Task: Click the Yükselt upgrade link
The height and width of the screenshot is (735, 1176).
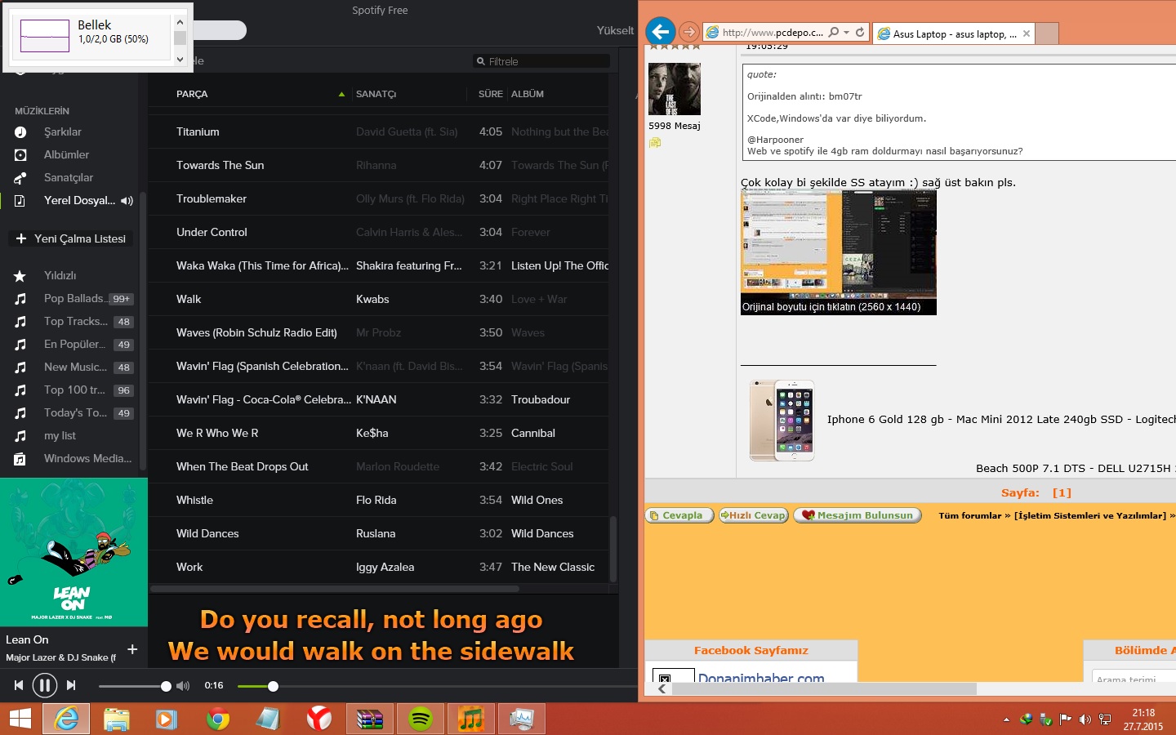Action: [615, 30]
